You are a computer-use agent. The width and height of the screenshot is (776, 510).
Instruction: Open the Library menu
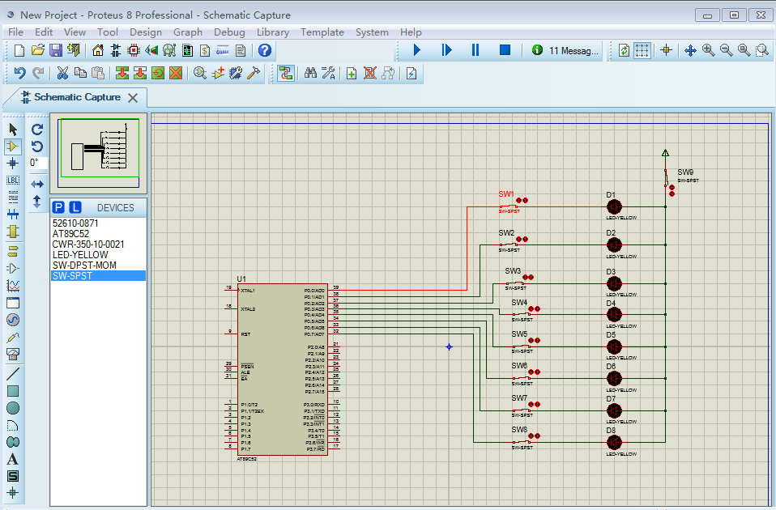[272, 32]
